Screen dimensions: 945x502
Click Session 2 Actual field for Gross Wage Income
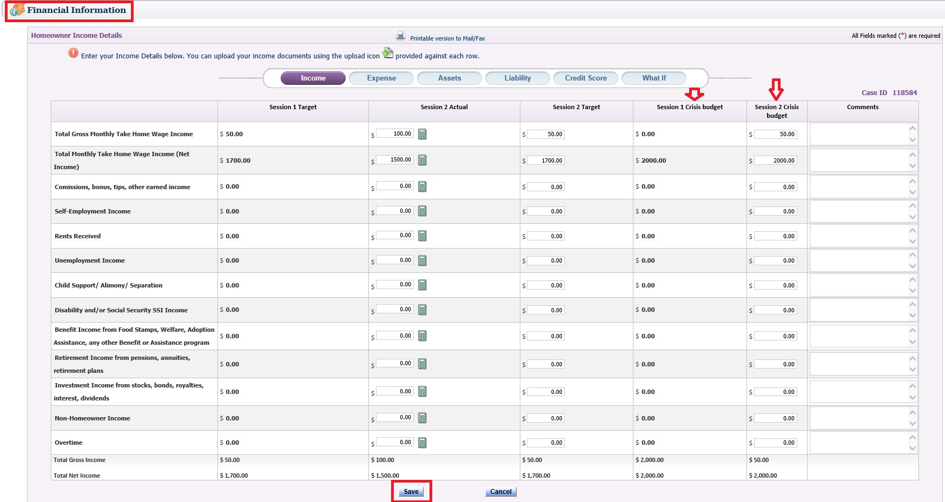[395, 133]
